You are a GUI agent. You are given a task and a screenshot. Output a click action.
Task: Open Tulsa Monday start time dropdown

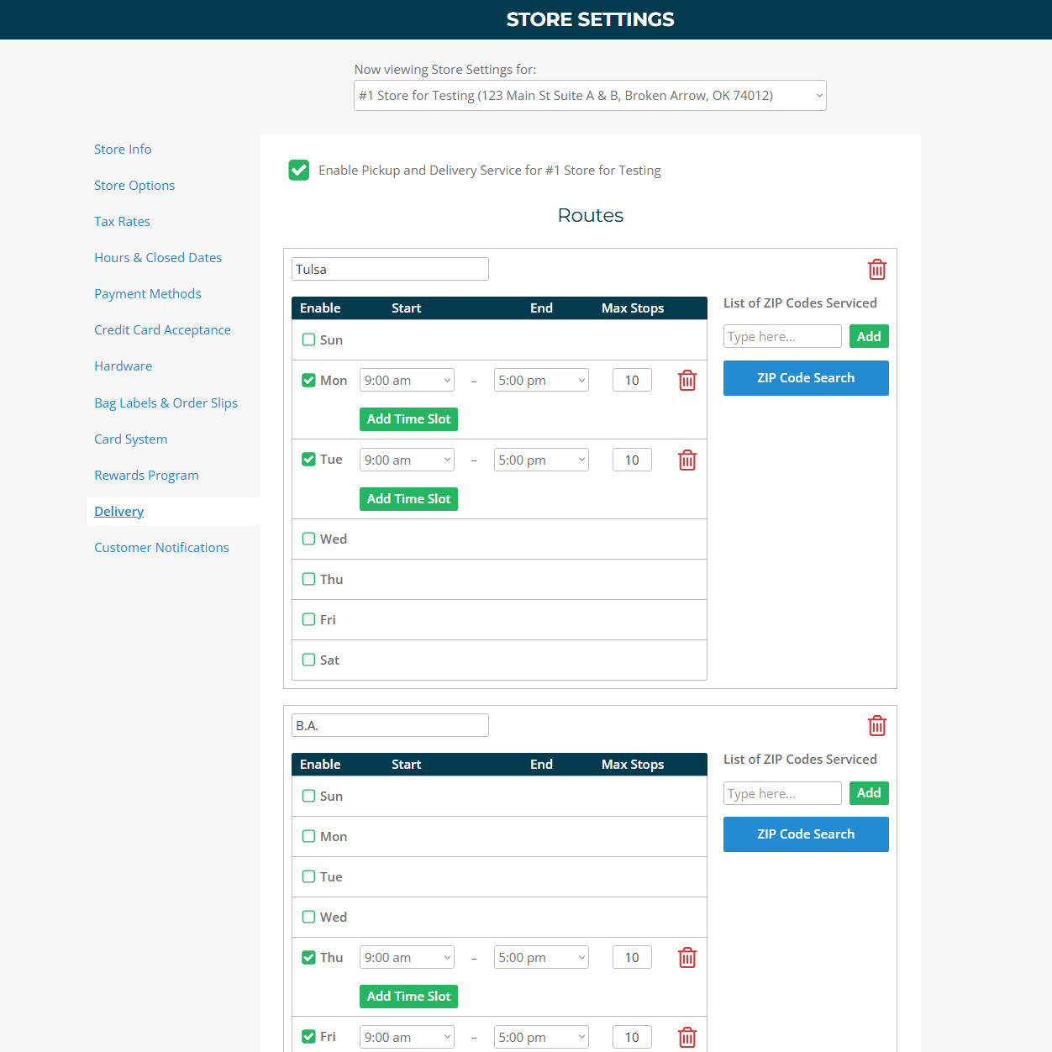tap(407, 380)
